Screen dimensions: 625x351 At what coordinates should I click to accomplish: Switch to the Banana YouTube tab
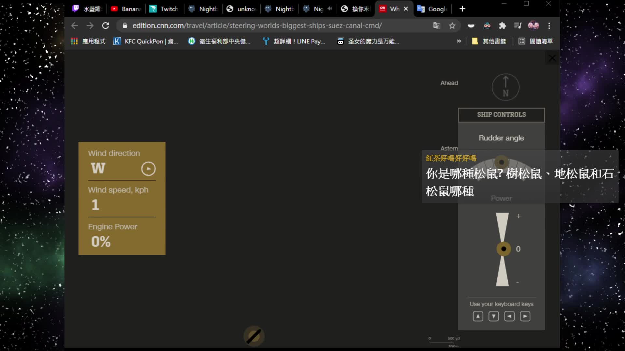pos(126,9)
